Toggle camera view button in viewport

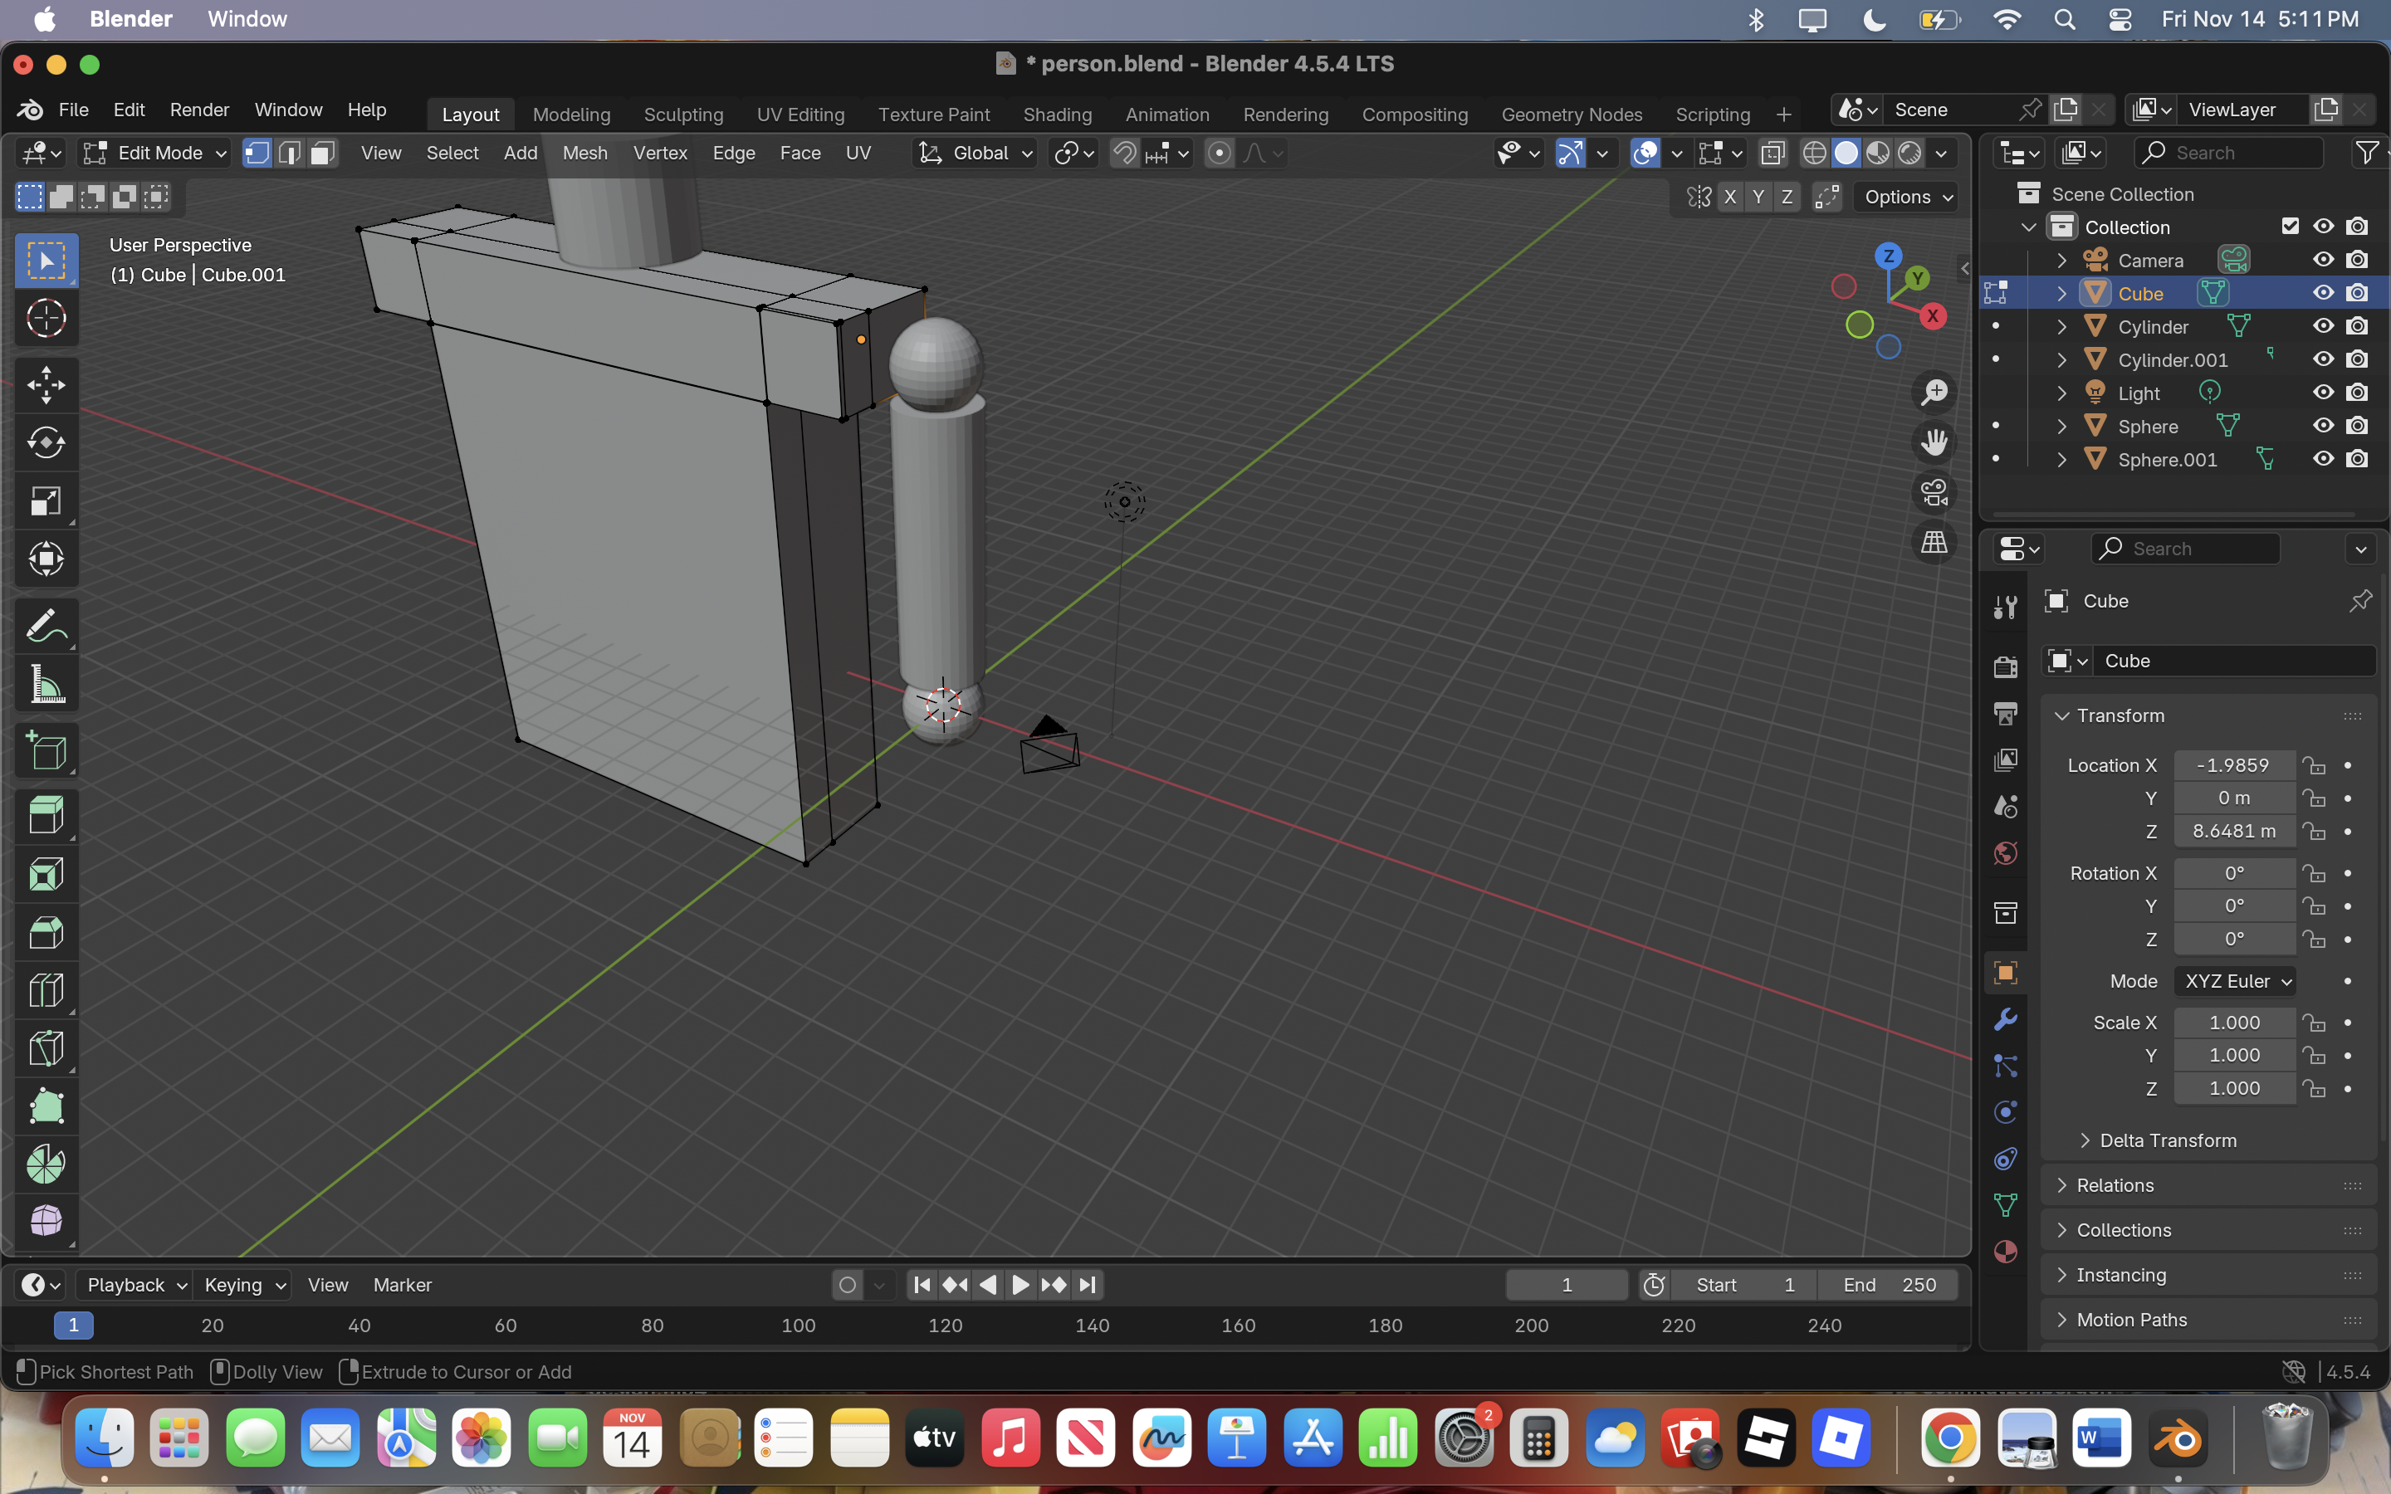[x=1934, y=492]
